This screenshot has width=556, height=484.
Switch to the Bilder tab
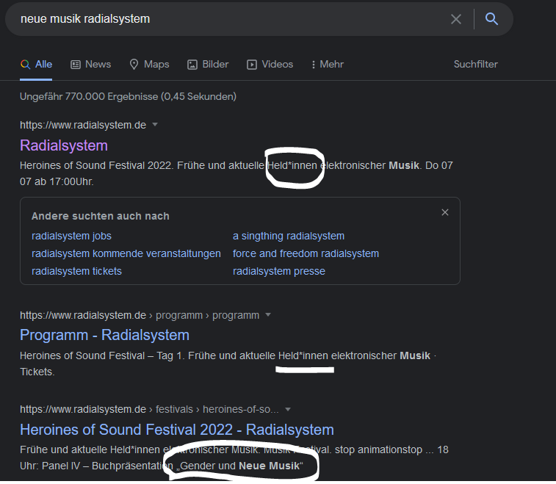208,64
